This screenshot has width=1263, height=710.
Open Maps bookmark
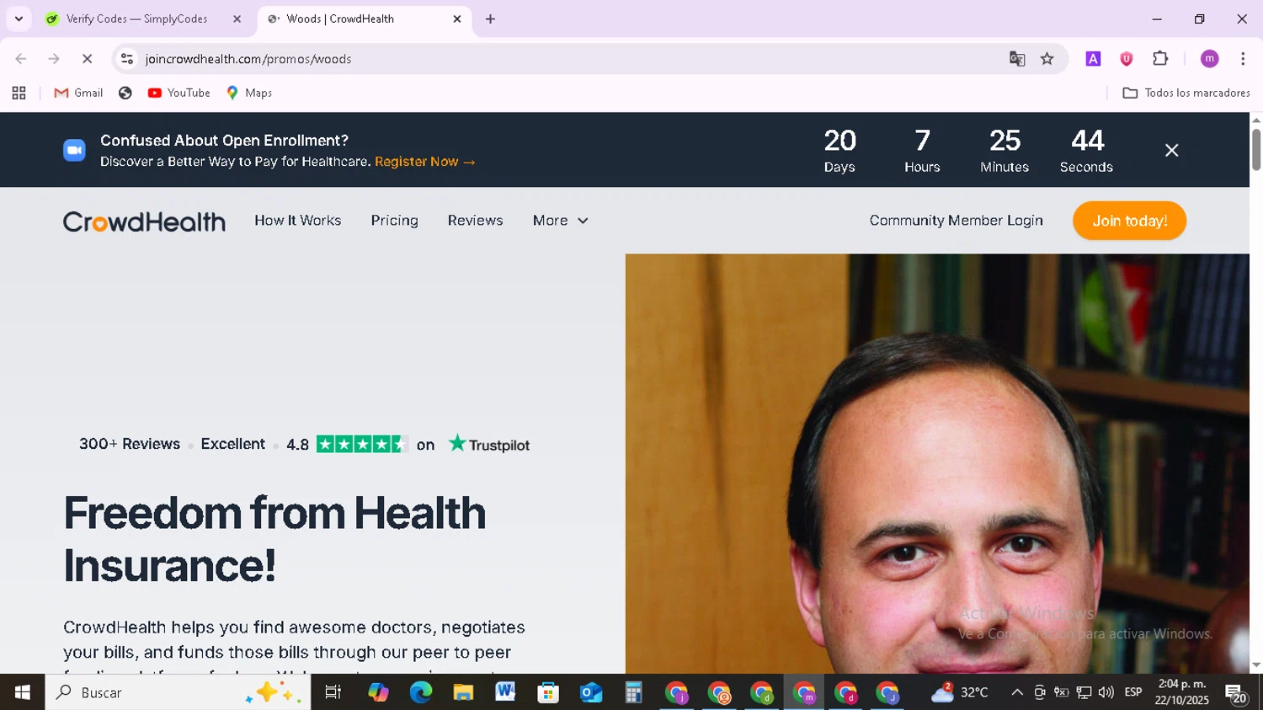249,93
